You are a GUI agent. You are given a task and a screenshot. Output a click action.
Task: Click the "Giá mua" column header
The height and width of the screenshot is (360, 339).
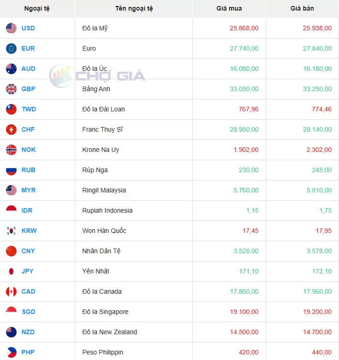[229, 8]
